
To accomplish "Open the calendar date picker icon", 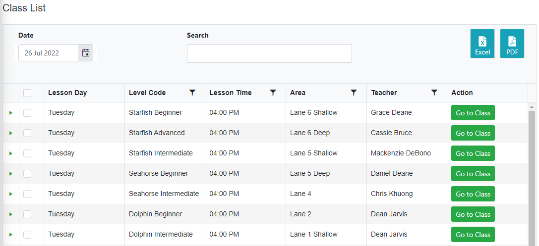I will (86, 53).
